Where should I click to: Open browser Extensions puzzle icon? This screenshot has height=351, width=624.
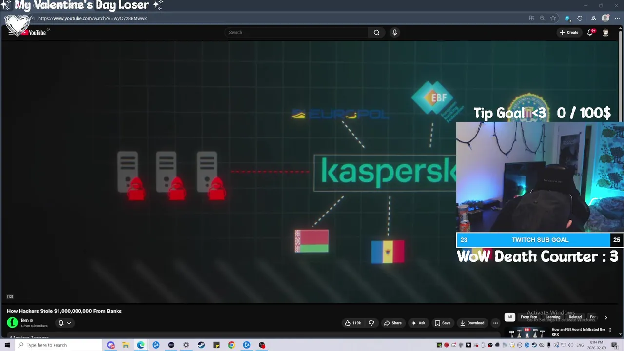coord(580,18)
